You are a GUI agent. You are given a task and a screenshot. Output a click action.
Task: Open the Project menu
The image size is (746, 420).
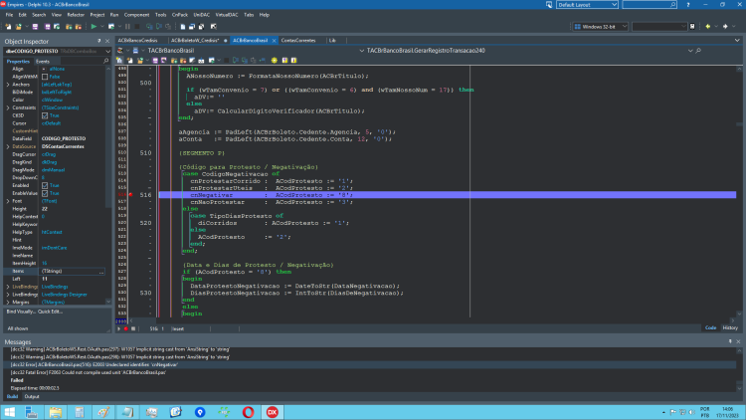[x=97, y=15]
